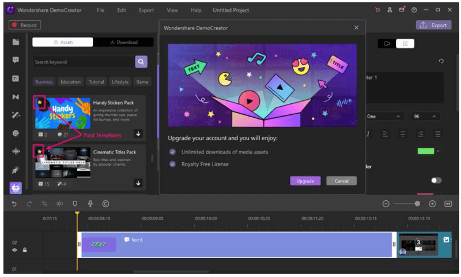This screenshot has width=461, height=277.
Task: Click the redo arrow in timeline toolbar
Action: [x=29, y=204]
